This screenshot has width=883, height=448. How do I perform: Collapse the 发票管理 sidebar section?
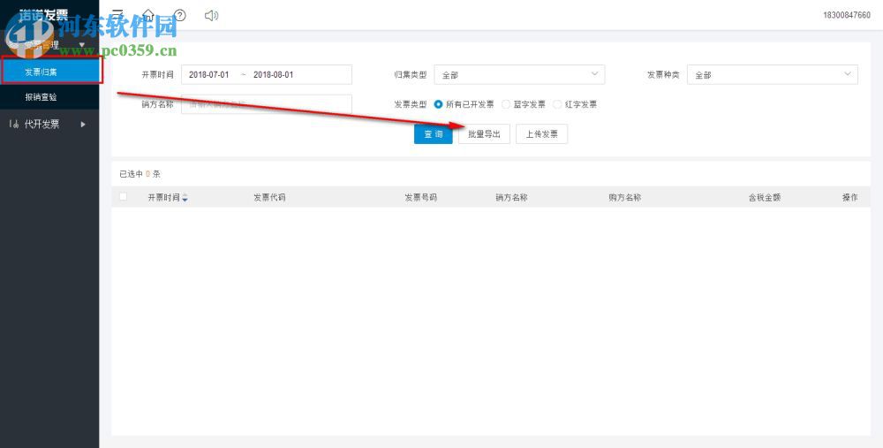pos(49,44)
